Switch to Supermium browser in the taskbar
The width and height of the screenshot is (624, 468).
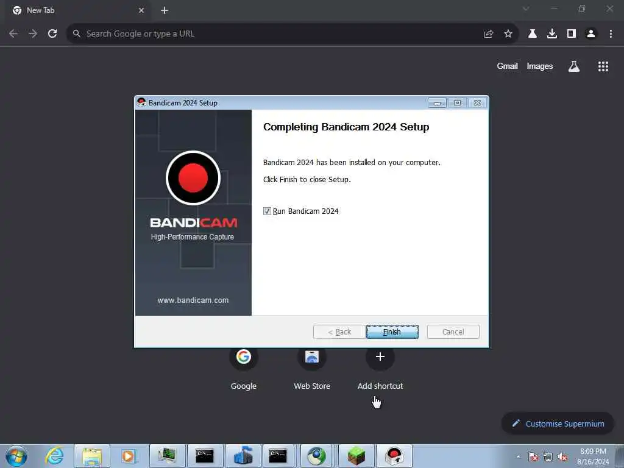pos(316,456)
